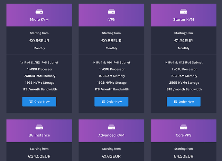Select the 8G Instance plan title

39,135
